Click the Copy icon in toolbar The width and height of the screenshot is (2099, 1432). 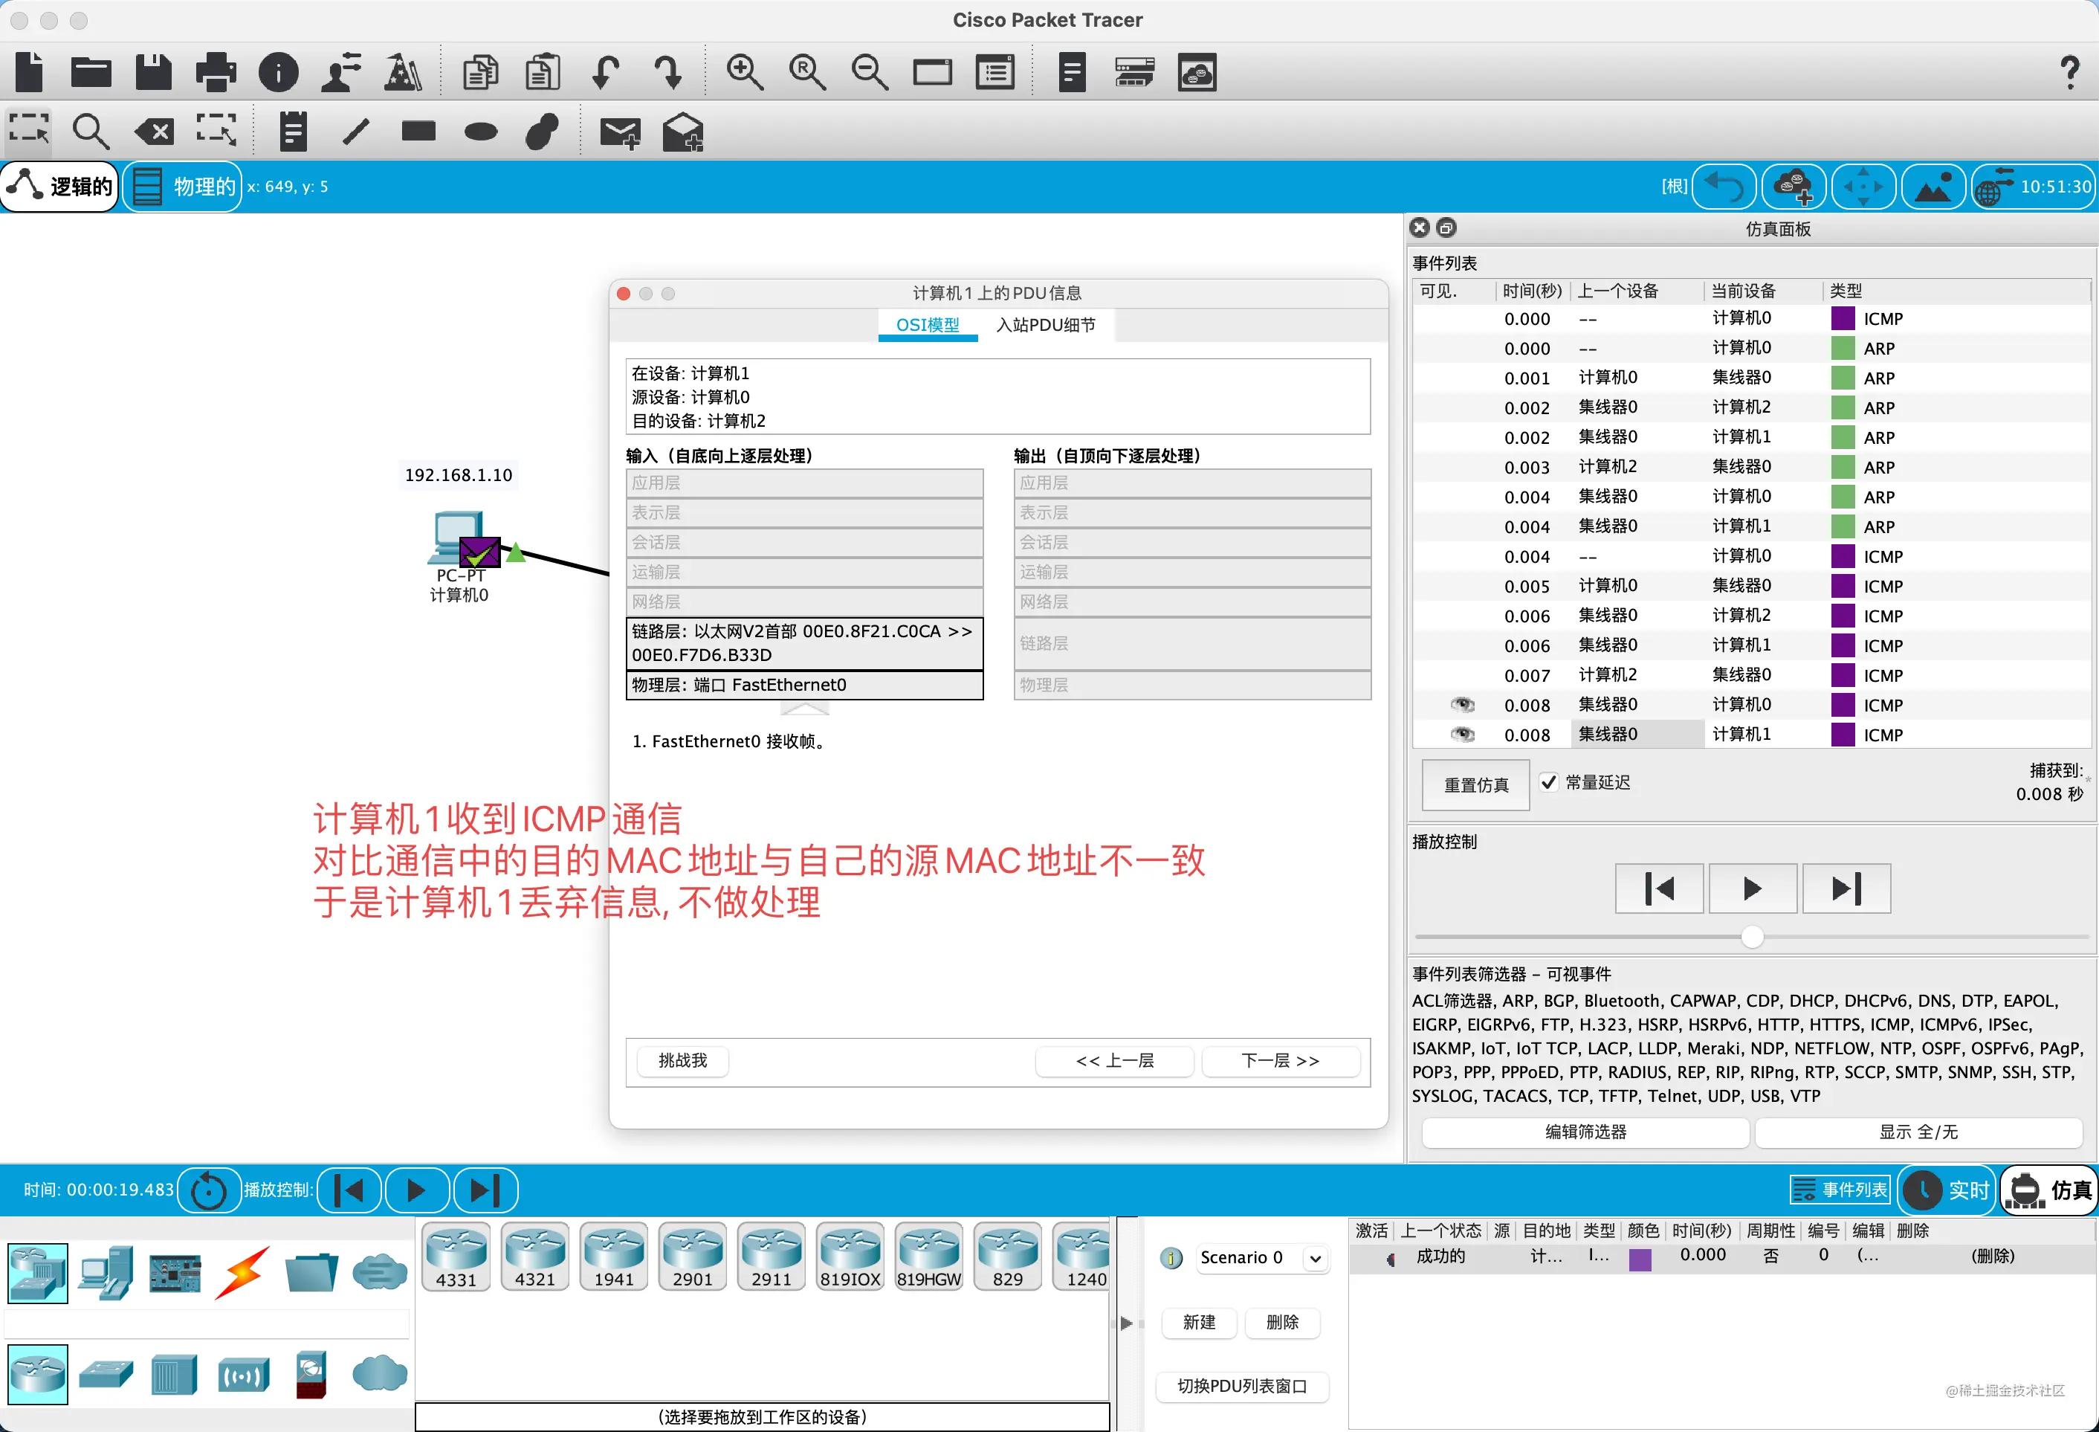pos(480,72)
